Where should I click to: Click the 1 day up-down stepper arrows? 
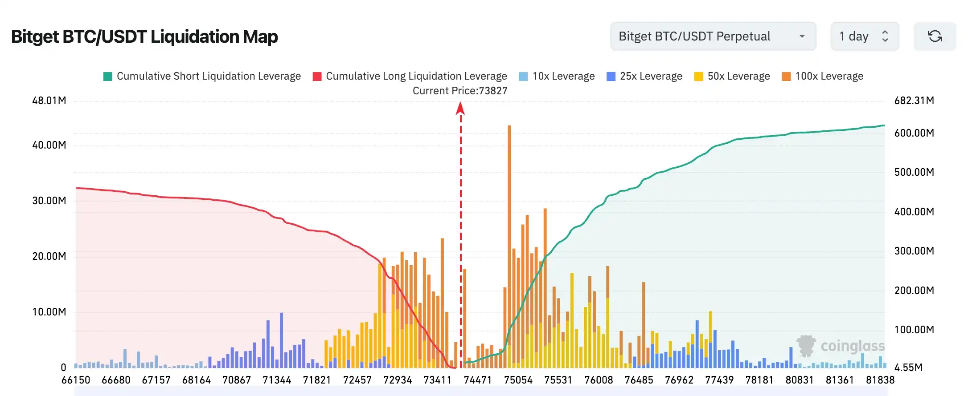(x=885, y=36)
